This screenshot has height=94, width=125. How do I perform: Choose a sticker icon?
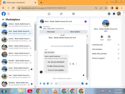click(48, 83)
